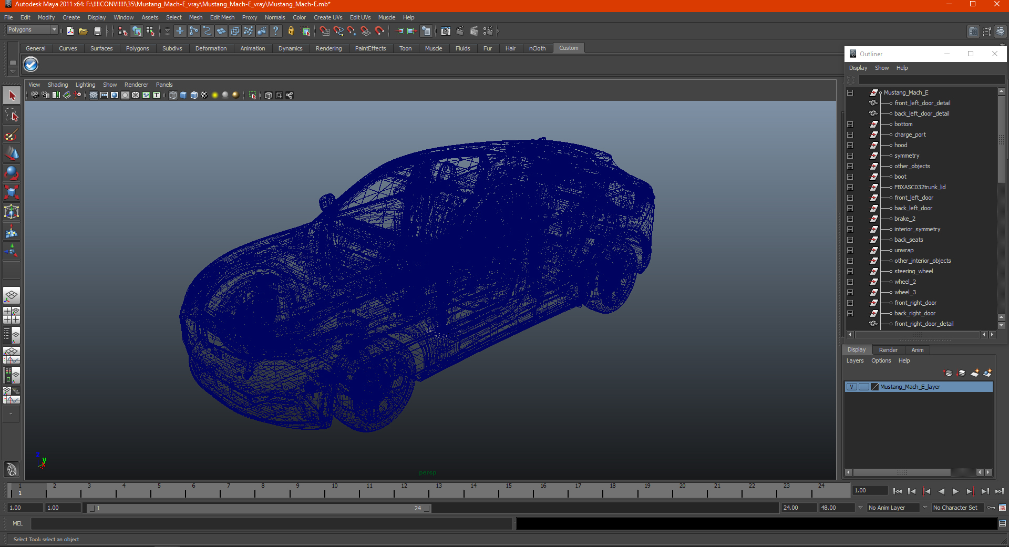
Task: Toggle wireframe cube in viewport toolbar
Action: pos(173,95)
